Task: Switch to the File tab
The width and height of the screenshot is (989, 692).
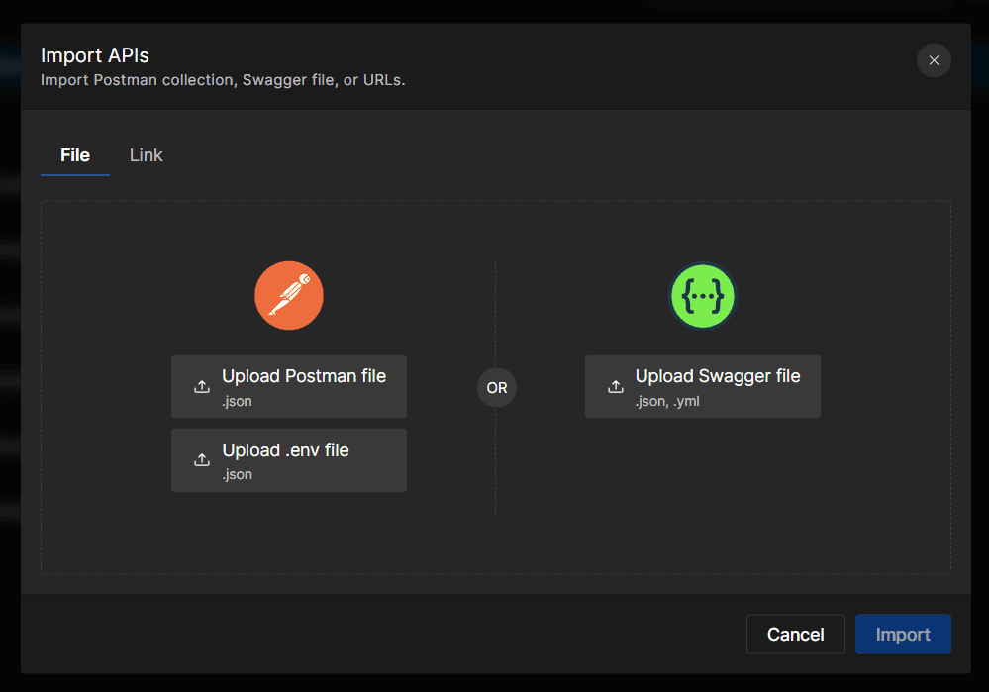Action: [75, 155]
